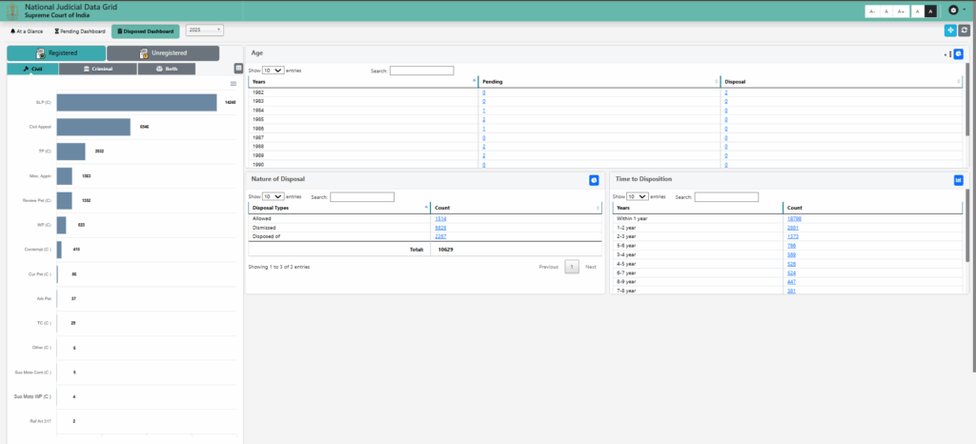The height and width of the screenshot is (444, 976).
Task: Click the SLP (C) bar in chart
Action: tap(137, 103)
